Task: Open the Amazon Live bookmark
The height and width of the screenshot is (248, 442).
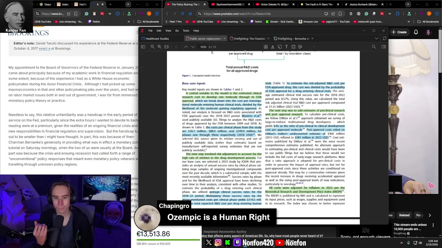Action: (x=308, y=22)
